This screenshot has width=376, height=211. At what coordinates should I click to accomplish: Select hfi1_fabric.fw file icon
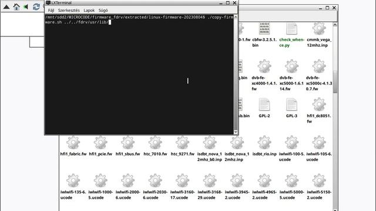(x=73, y=142)
